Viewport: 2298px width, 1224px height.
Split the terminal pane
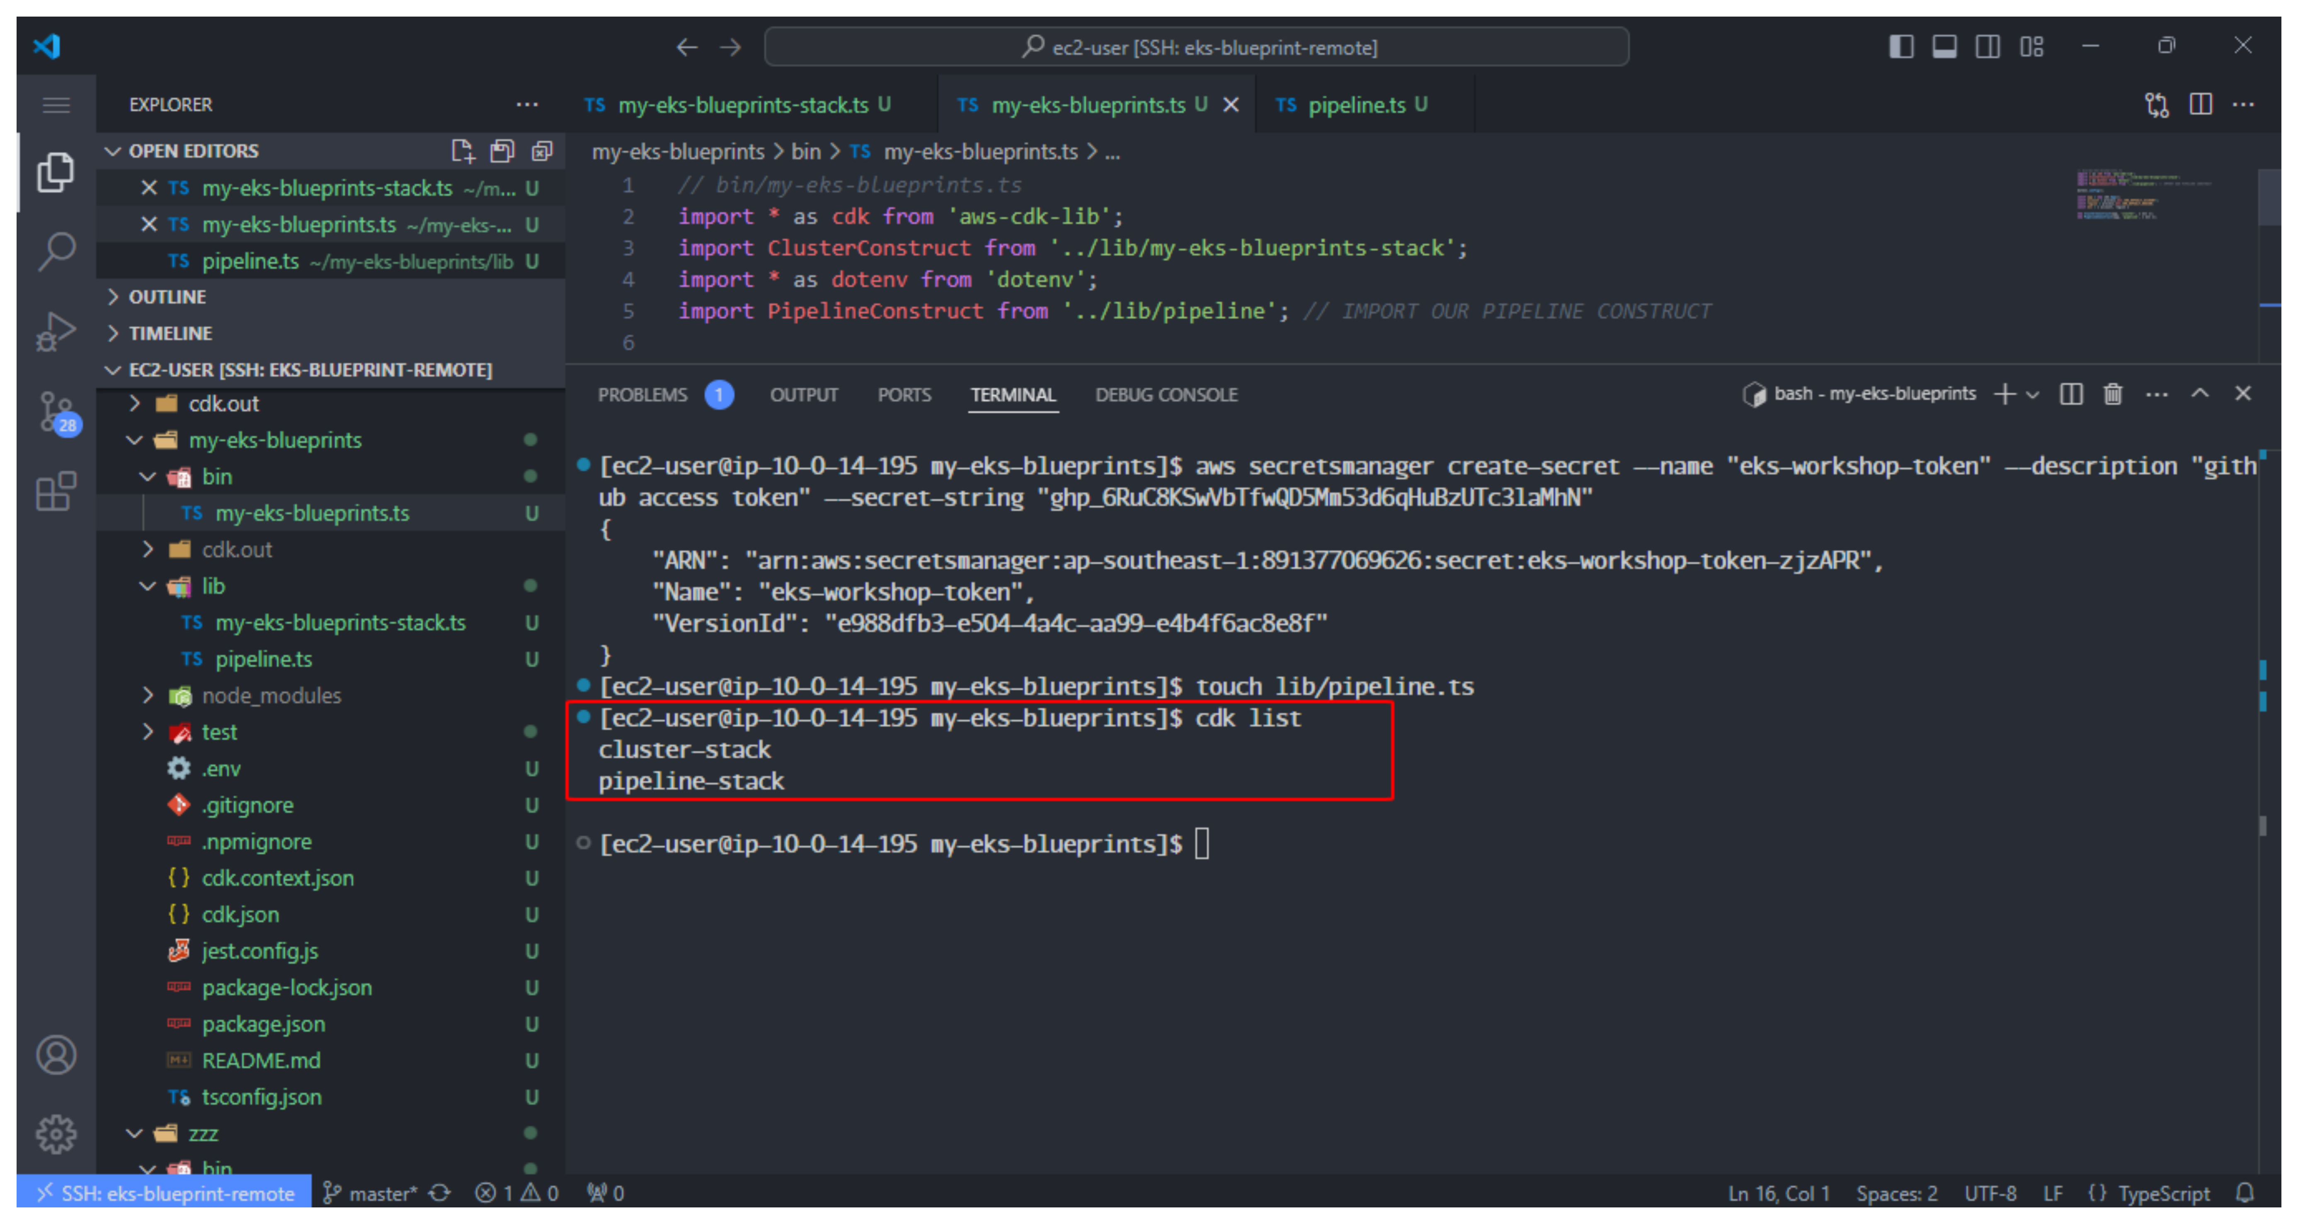(x=2071, y=393)
